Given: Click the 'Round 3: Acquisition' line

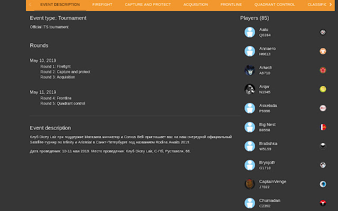Looking at the screenshot, I should tap(58, 77).
